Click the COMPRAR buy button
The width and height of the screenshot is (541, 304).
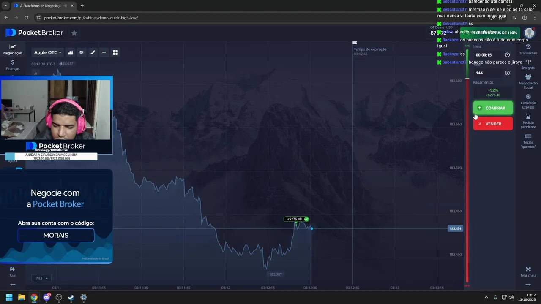[x=493, y=108]
